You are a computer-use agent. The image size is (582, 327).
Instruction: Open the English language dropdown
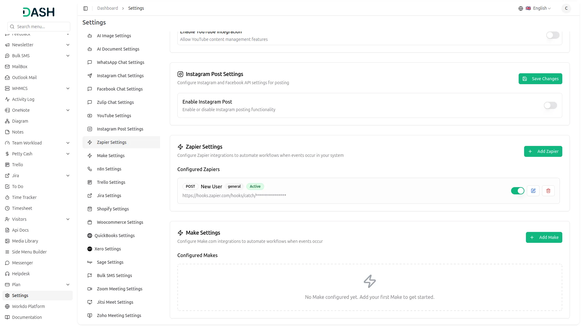coord(541,8)
